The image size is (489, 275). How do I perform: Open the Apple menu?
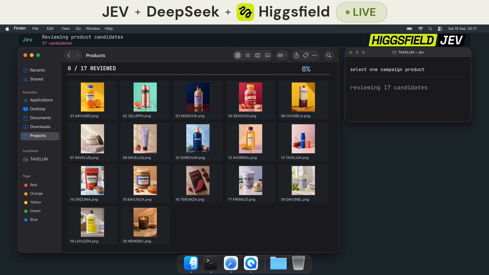pyautogui.click(x=7, y=29)
